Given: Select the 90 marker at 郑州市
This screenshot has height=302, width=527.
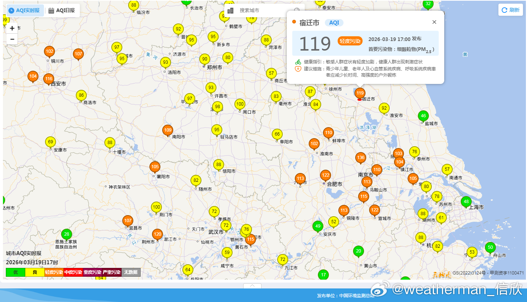Looking at the screenshot, I should click(x=205, y=60).
